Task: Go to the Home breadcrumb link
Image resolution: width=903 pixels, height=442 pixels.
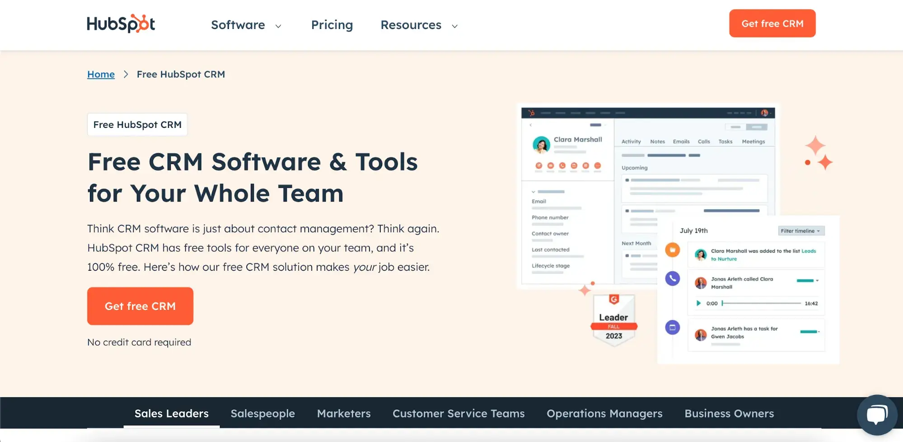Action: [101, 74]
